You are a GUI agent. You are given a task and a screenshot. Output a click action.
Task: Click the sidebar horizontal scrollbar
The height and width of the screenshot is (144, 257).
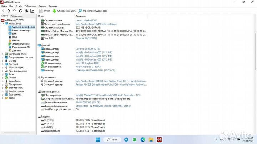[x=16, y=133]
